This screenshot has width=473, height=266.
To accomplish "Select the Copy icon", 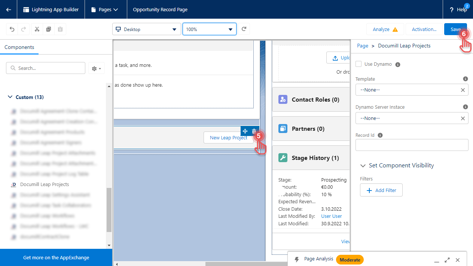I will pyautogui.click(x=48, y=29).
